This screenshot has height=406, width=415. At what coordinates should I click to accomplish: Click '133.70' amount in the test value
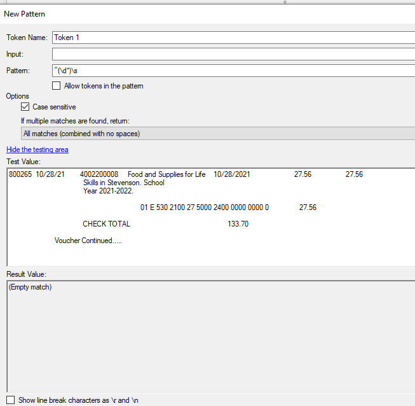point(238,224)
